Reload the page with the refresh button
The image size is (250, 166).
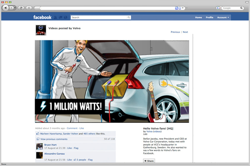coord(21,8)
